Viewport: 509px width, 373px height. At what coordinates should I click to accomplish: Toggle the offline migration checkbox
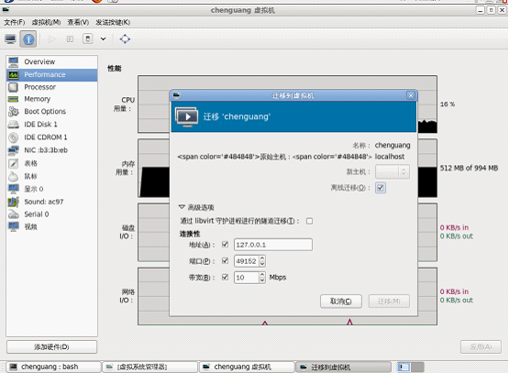click(381, 188)
